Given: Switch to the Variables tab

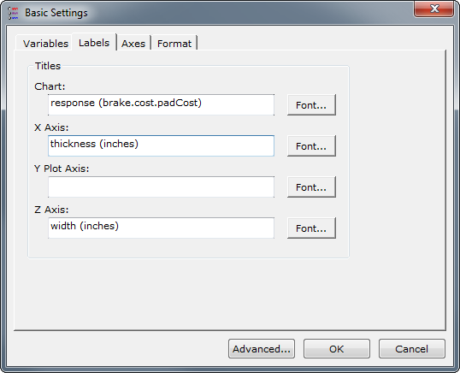Looking at the screenshot, I should tap(45, 44).
